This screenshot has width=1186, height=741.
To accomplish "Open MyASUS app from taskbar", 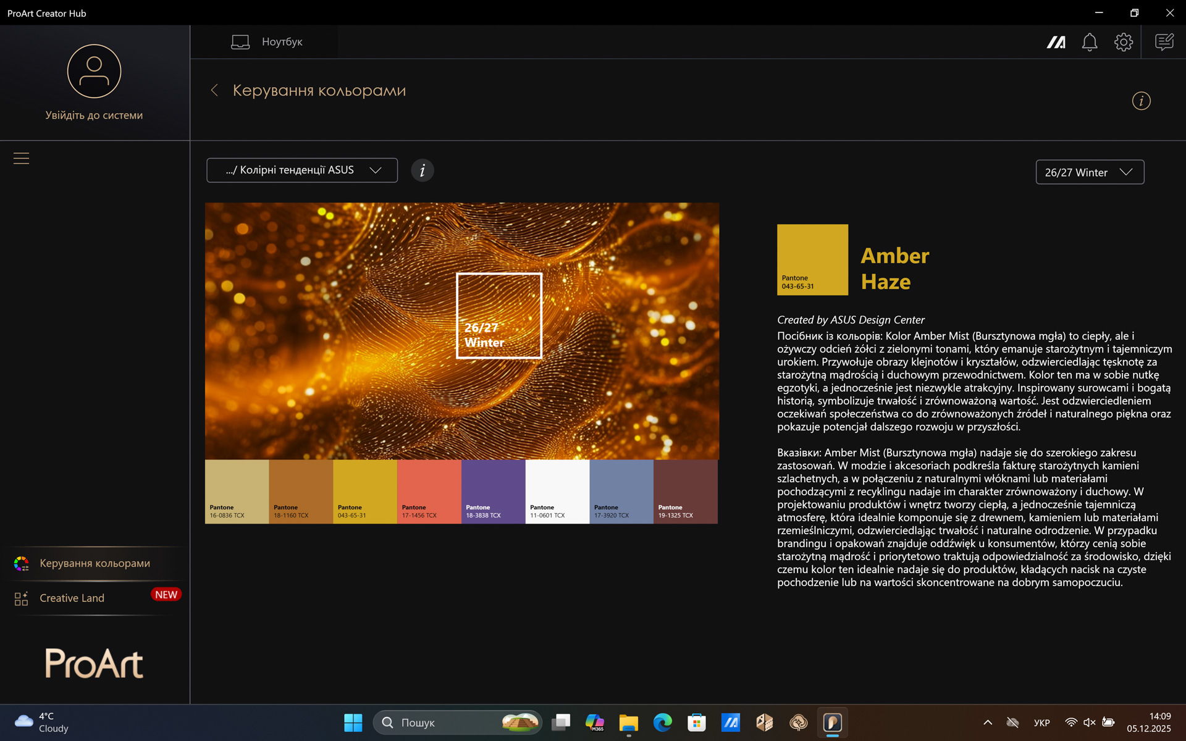I will (x=731, y=722).
